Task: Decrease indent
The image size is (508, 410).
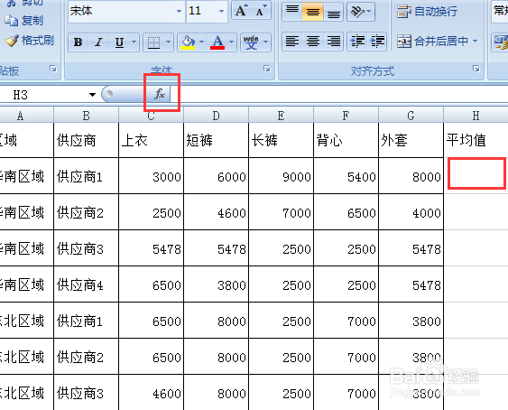Action: tap(357, 42)
